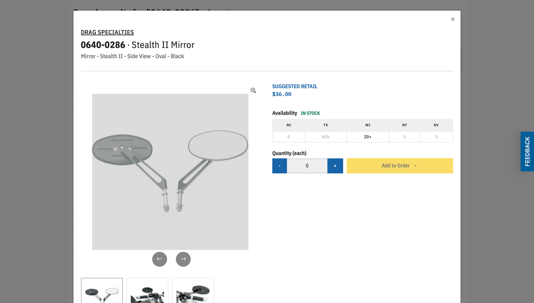Click the NC warehouse stock cell
The image size is (534, 303).
pos(289,137)
